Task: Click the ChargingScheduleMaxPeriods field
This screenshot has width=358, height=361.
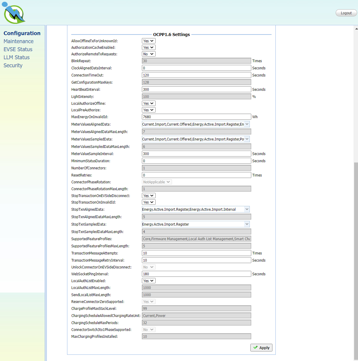Action: 196,323
